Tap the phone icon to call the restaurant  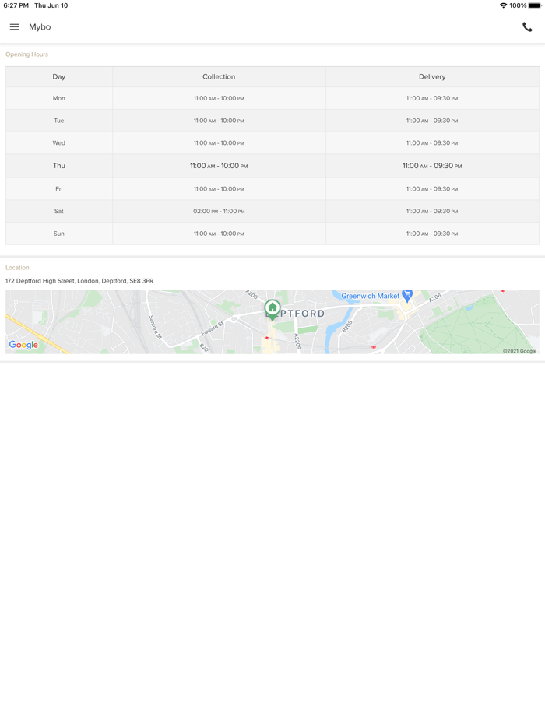tap(528, 26)
